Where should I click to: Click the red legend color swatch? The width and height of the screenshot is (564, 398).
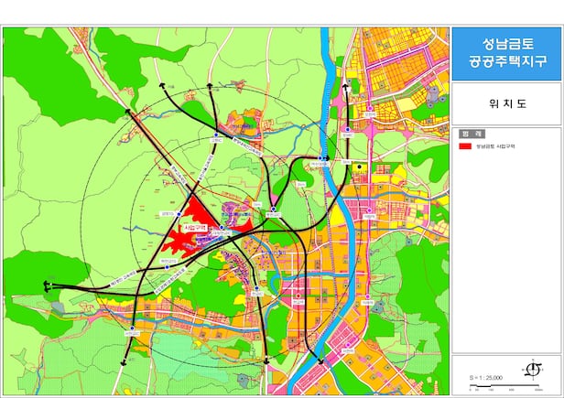click(x=465, y=145)
